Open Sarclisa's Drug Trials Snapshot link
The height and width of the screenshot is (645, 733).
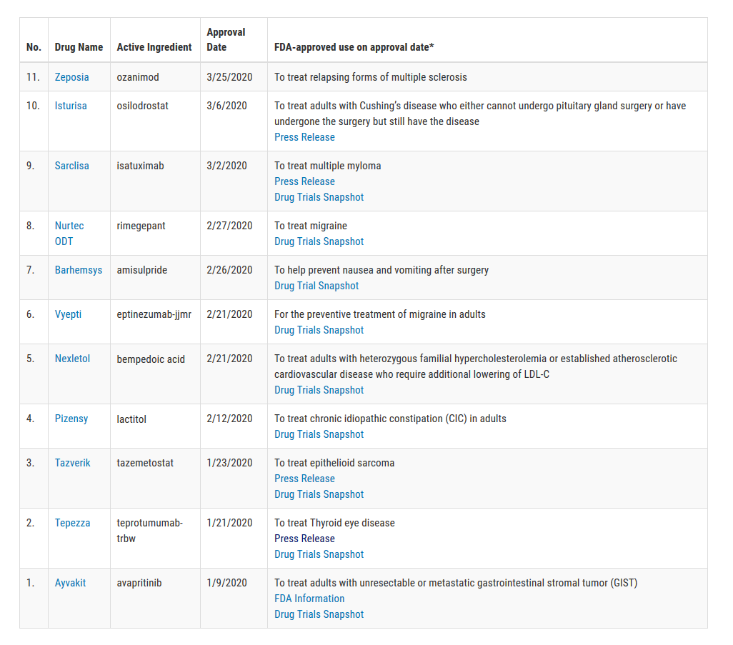[x=319, y=197]
